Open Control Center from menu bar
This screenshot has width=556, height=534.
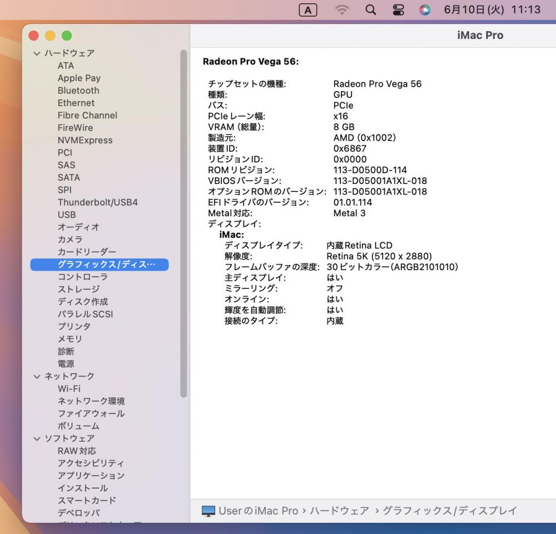(398, 10)
